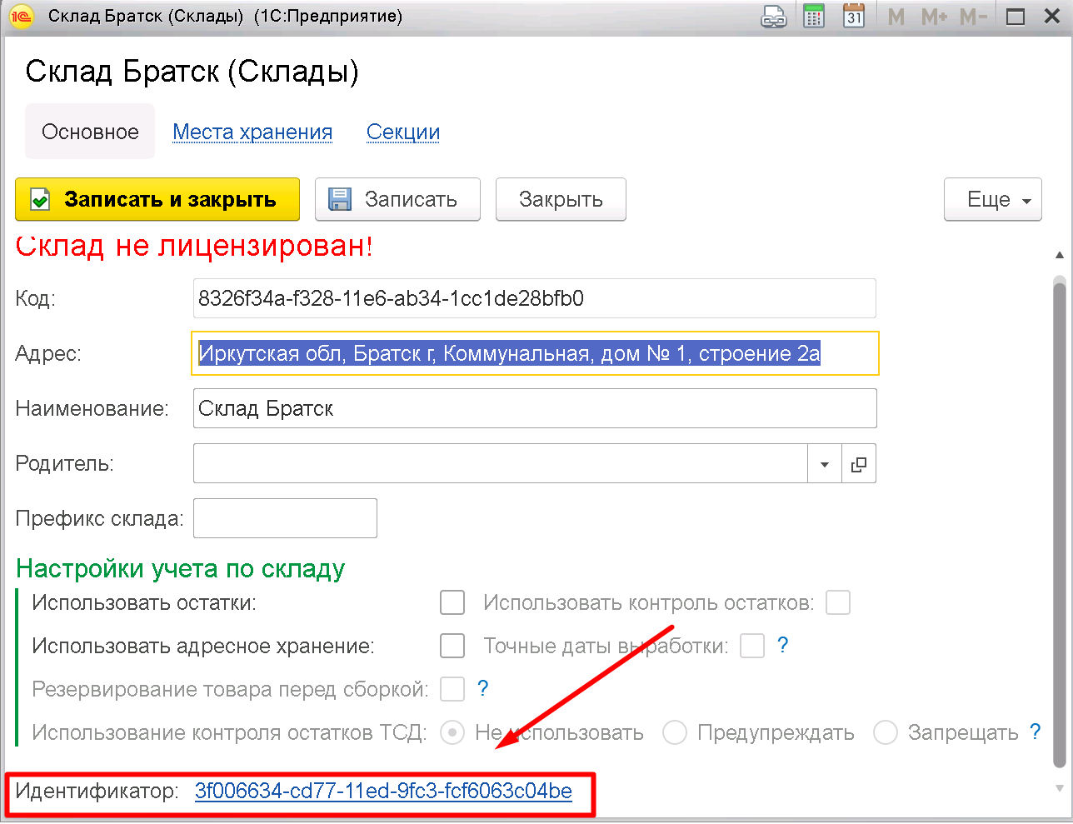The width and height of the screenshot is (1073, 824).
Task: Click the M memory button
Action: (896, 17)
